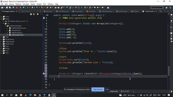Viewport: 173px width, 97px height.
Task: Open the New file dropdown arrow
Action: (x=4, y=8)
